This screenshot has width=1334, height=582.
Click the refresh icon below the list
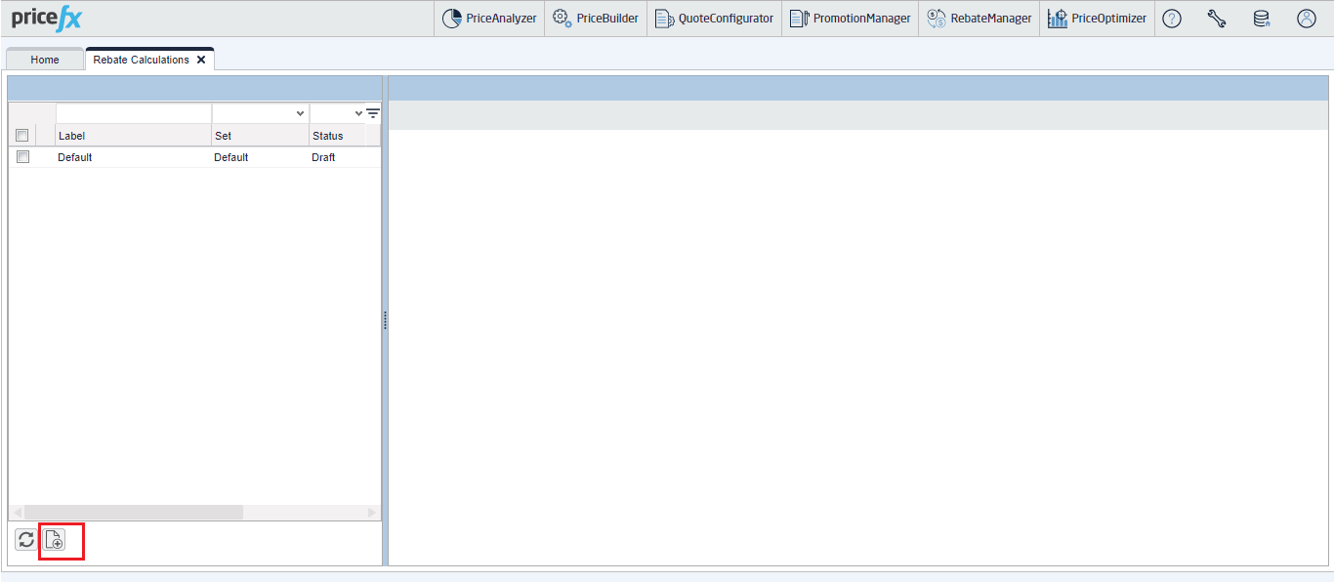(26, 540)
